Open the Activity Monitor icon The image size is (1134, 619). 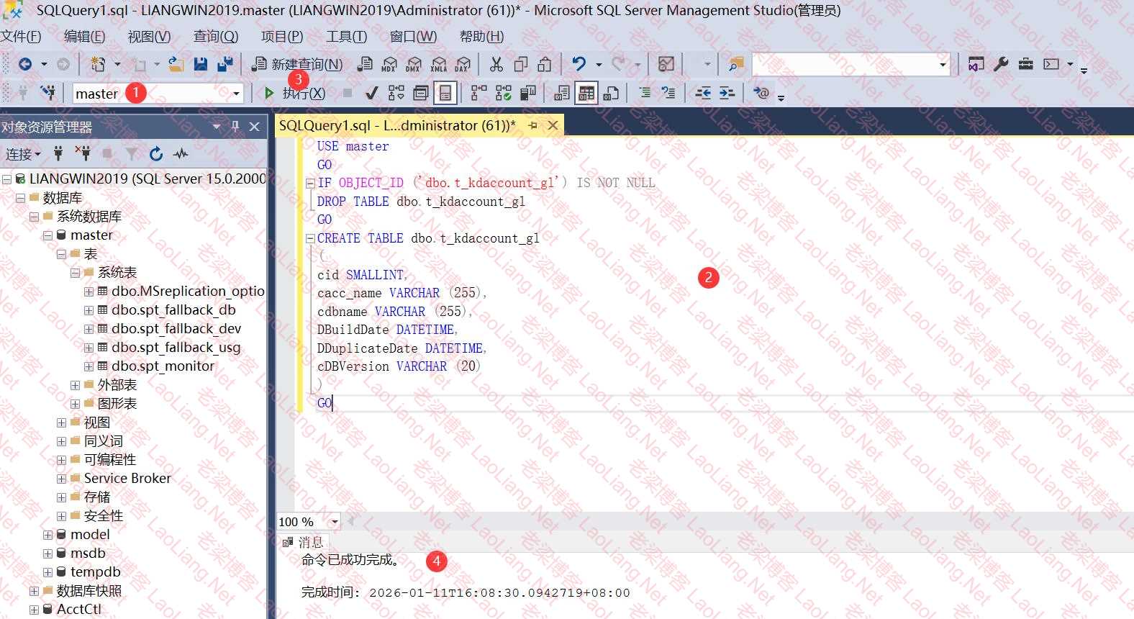click(181, 153)
